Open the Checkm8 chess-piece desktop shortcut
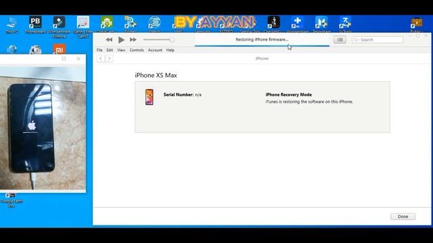 click(273, 24)
